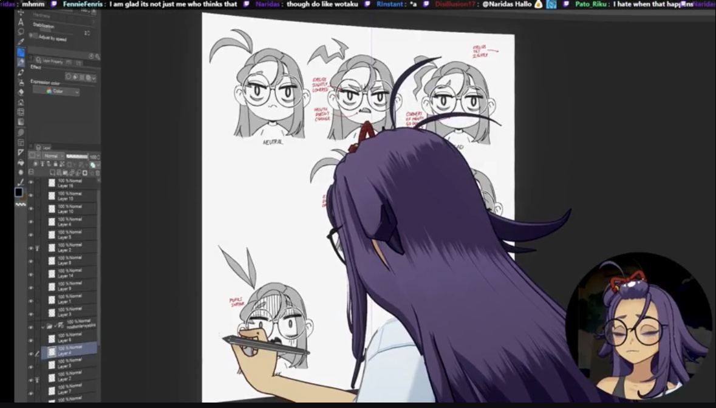Adjust the layer opacity slider

(x=77, y=157)
